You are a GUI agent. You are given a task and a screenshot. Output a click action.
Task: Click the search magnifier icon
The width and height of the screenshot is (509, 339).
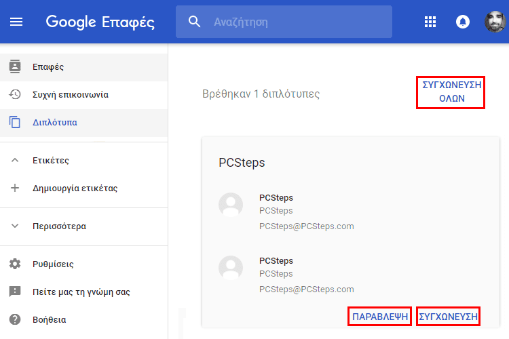click(194, 22)
